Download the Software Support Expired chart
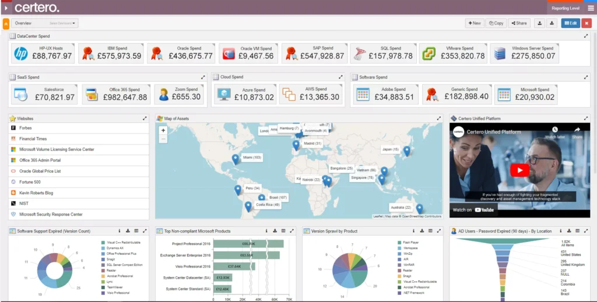Image resolution: width=597 pixels, height=302 pixels. click(128, 231)
